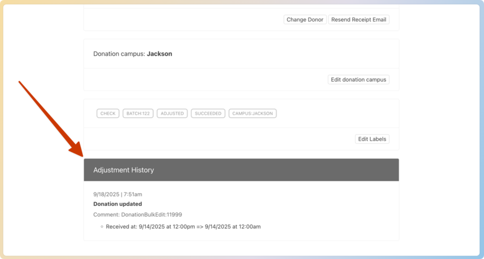484x259 pixels.
Task: Select the CHECK label tag
Action: tap(108, 114)
